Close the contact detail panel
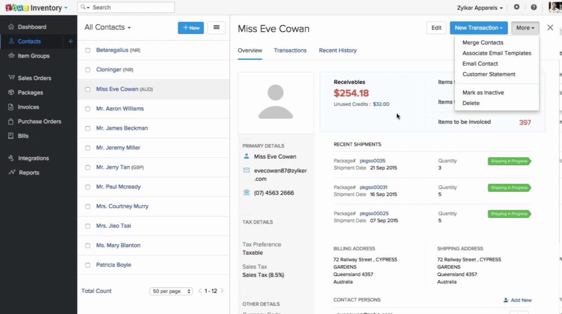 pyautogui.click(x=550, y=28)
